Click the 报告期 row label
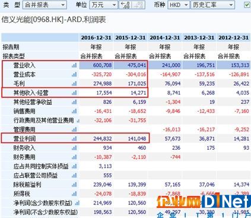This screenshot has height=218, width=251. [x=11, y=47]
